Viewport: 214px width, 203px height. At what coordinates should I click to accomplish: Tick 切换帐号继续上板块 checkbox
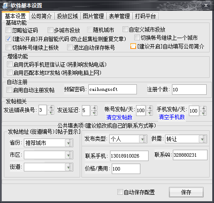click(8, 47)
